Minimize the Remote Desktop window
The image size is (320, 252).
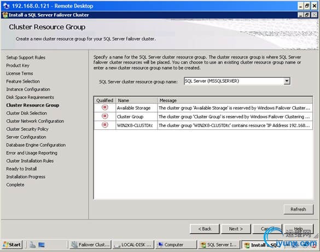click(x=300, y=6)
